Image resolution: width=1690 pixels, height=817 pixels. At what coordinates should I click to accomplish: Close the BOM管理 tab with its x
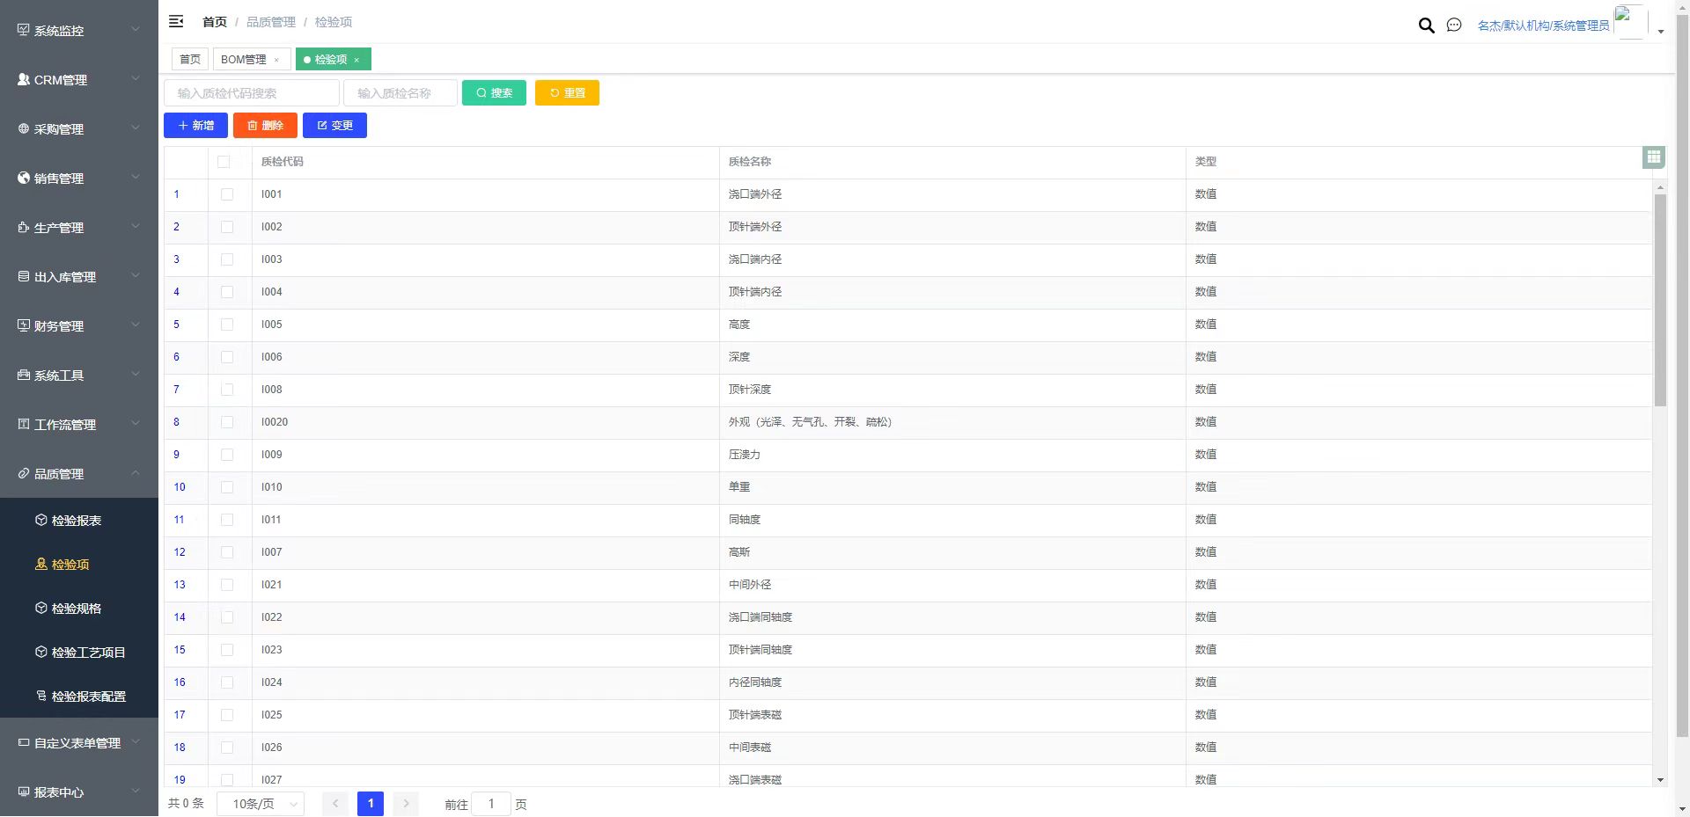click(276, 60)
